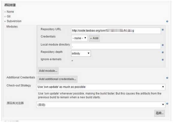173x126 pixels.
Task: Click Add additional credentials... button
Action: 58,79
